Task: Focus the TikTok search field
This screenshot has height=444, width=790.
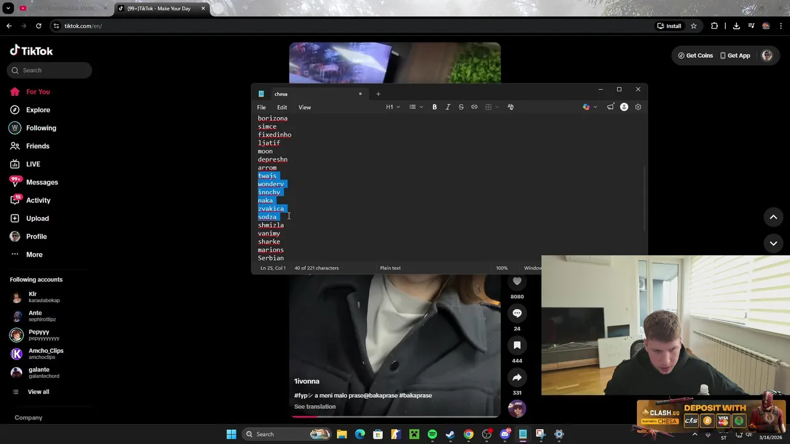Action: pyautogui.click(x=50, y=70)
